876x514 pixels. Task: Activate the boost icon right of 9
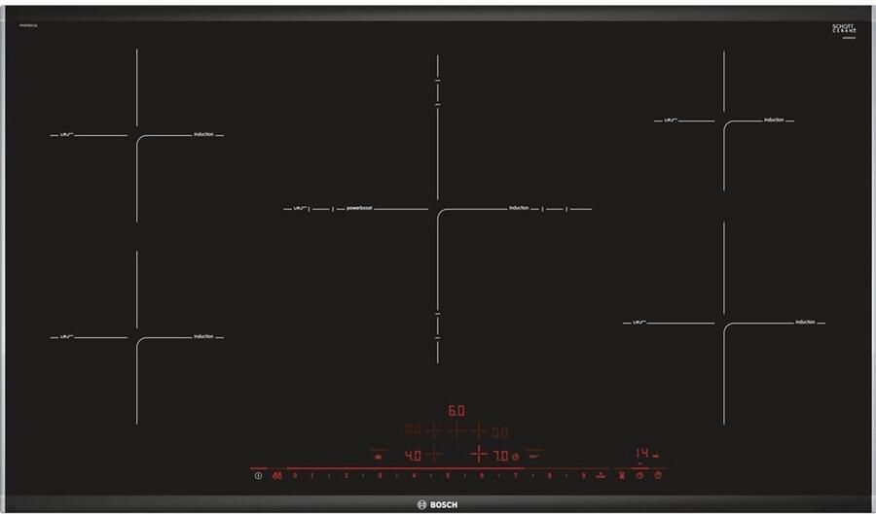600,475
